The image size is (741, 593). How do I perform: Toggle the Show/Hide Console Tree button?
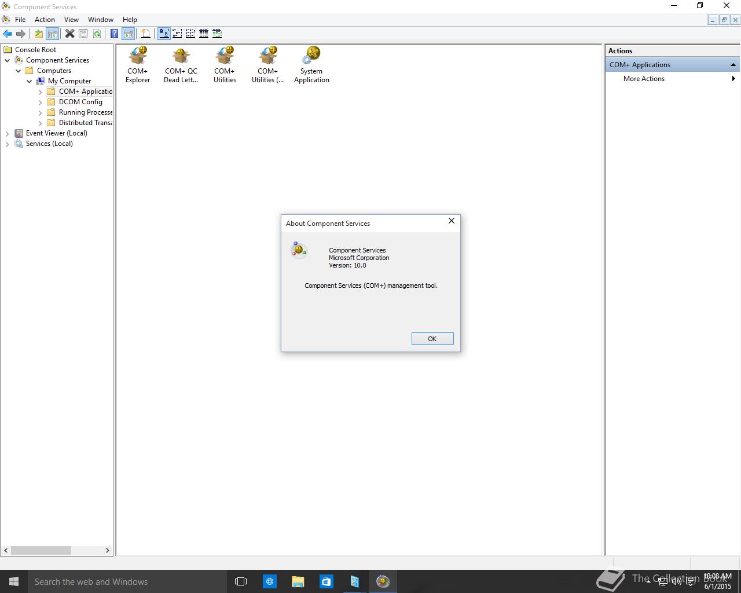(x=52, y=34)
